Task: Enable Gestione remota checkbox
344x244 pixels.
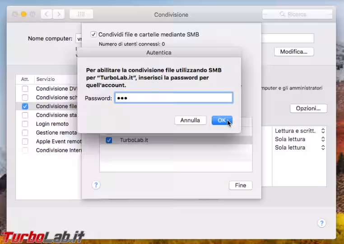Action: pyautogui.click(x=25, y=133)
